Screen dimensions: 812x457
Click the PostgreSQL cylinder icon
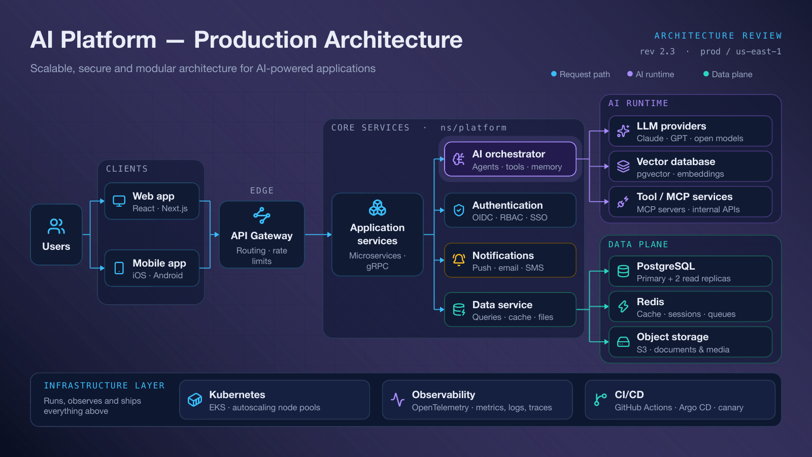point(623,271)
